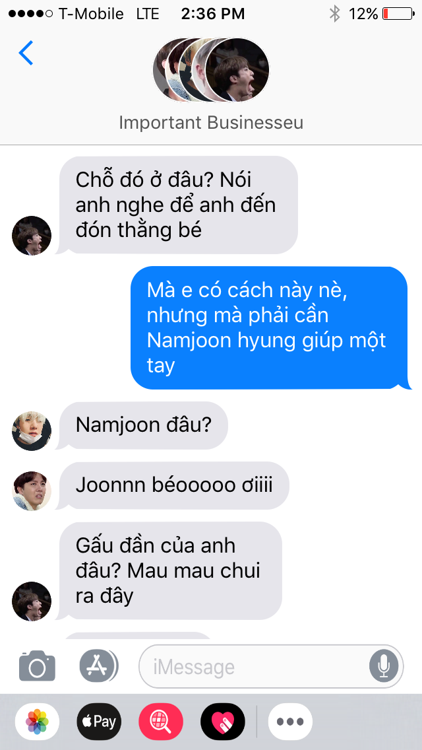This screenshot has height=750, width=422.
Task: Show more apps with ellipsis button
Action: 290,722
